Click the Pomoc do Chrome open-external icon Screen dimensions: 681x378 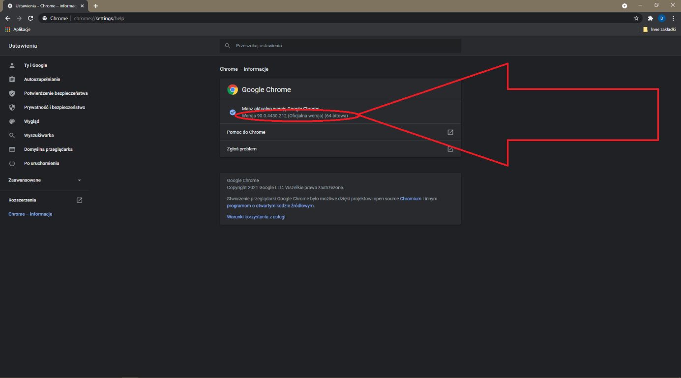click(450, 132)
